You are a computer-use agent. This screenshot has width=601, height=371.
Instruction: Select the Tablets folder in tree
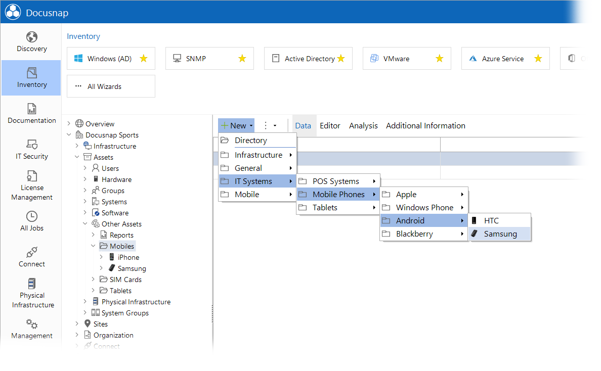pos(115,290)
